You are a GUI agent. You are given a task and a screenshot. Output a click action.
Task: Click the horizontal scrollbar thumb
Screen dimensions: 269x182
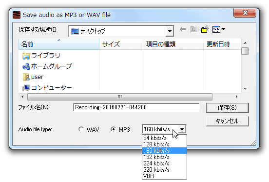tap(120, 97)
